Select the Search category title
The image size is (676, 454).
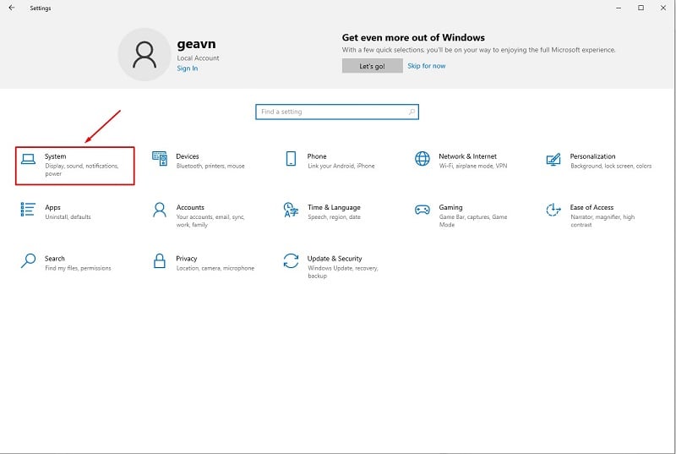pos(55,259)
